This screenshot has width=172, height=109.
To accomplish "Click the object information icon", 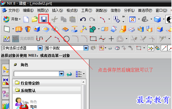I will 117,19.
